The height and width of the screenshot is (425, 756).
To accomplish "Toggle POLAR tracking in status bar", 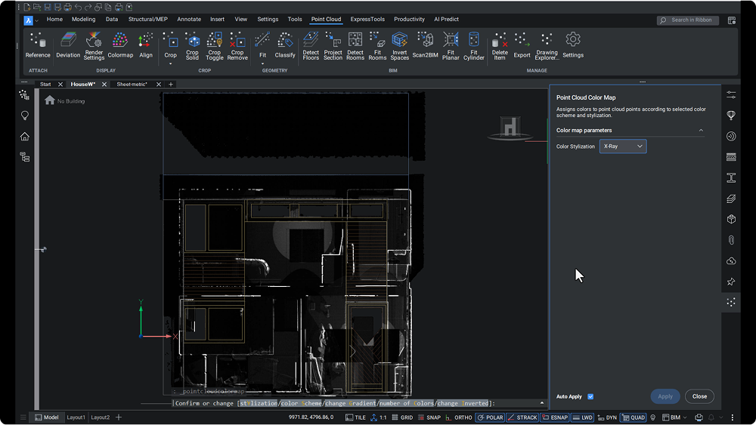I will click(x=490, y=417).
